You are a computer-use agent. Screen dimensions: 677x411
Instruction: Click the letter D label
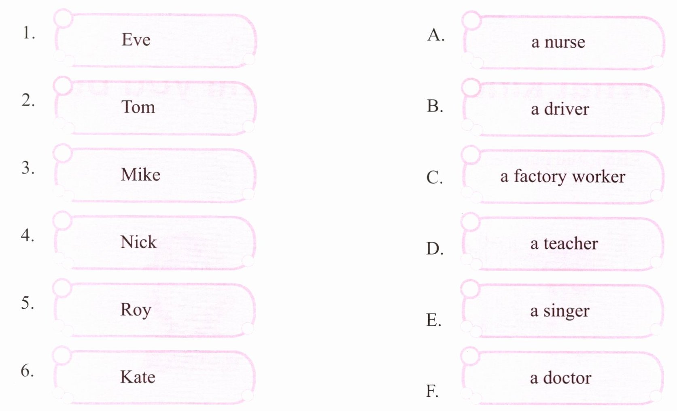[435, 249]
